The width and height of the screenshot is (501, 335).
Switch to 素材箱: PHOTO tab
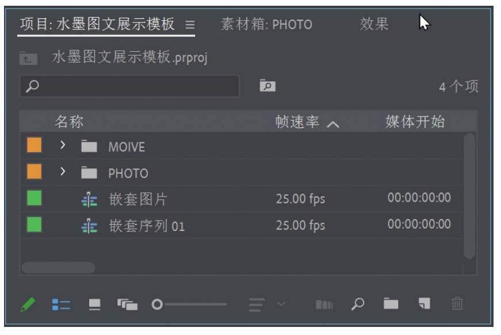[x=266, y=25]
